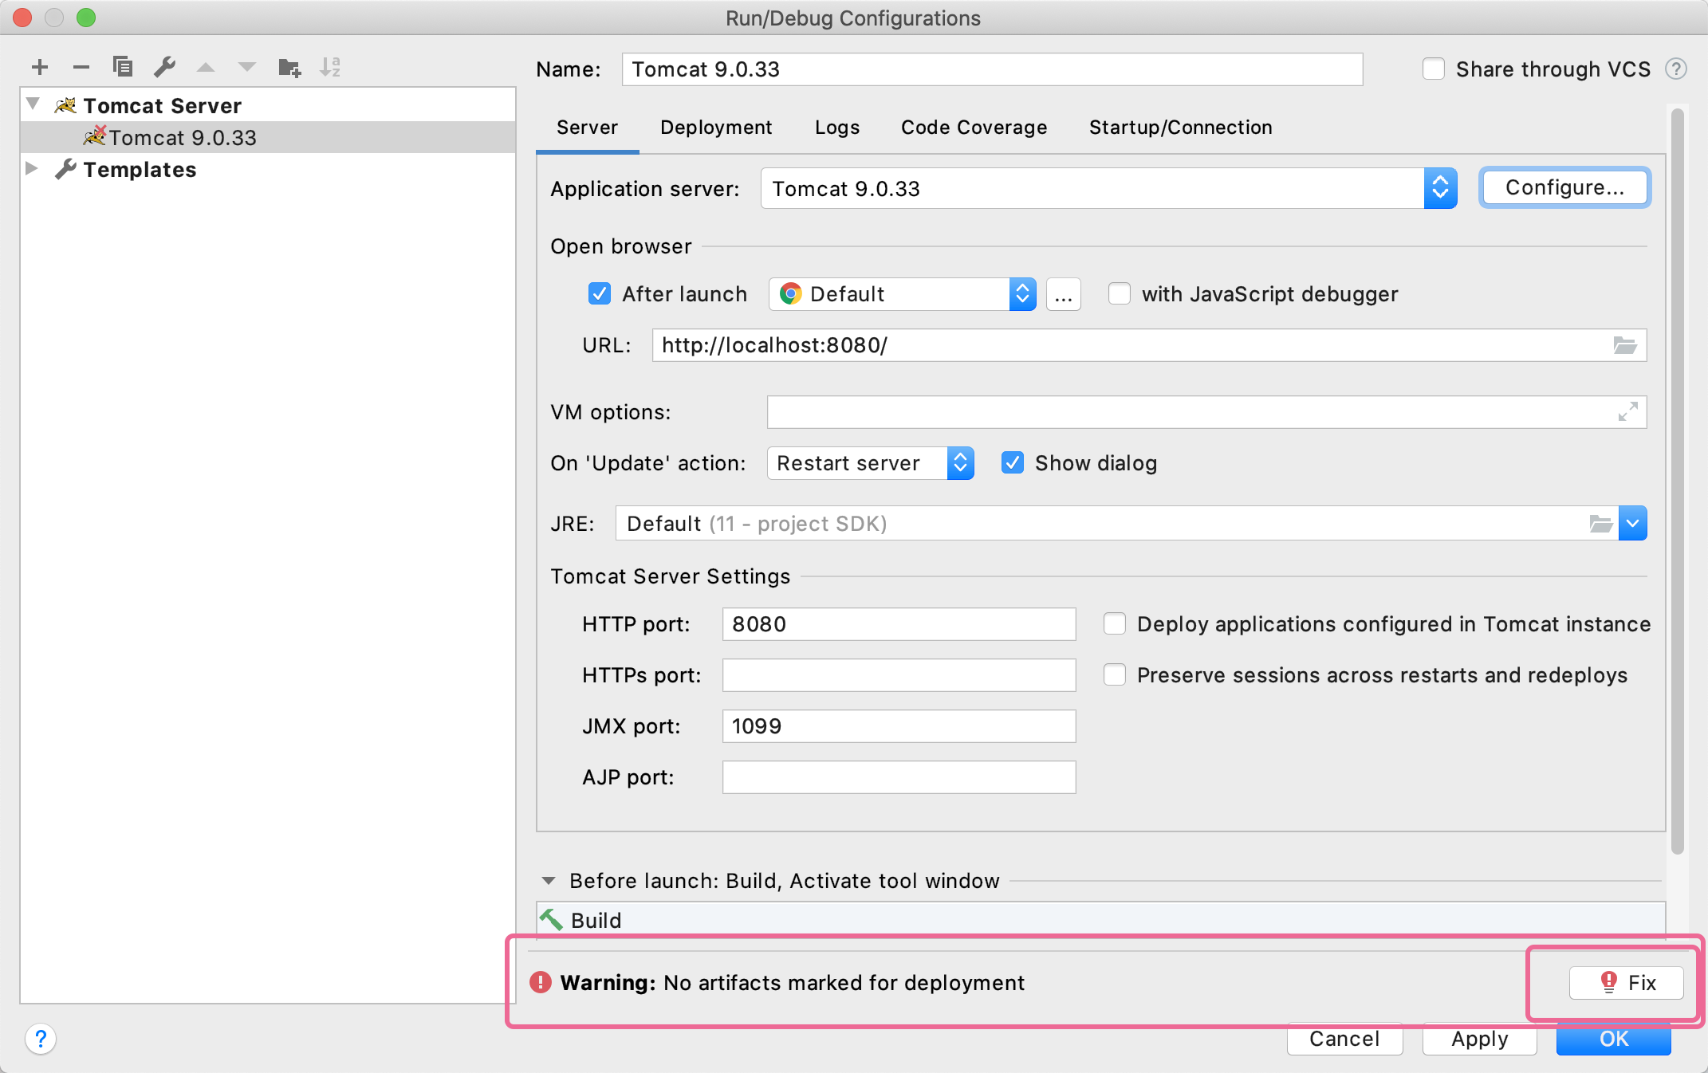
Task: Click the browser ellipsis button
Action: tap(1063, 294)
